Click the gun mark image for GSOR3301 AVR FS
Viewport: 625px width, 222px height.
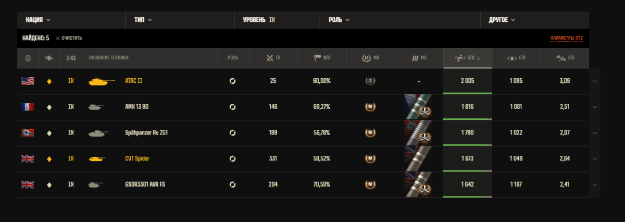click(419, 184)
